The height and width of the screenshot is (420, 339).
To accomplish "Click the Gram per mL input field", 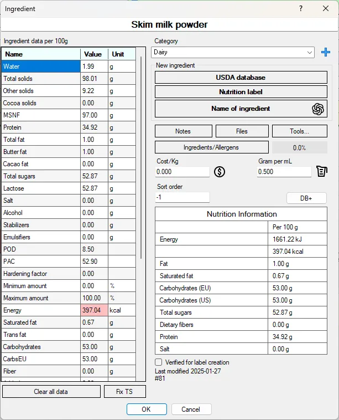I will coord(284,172).
